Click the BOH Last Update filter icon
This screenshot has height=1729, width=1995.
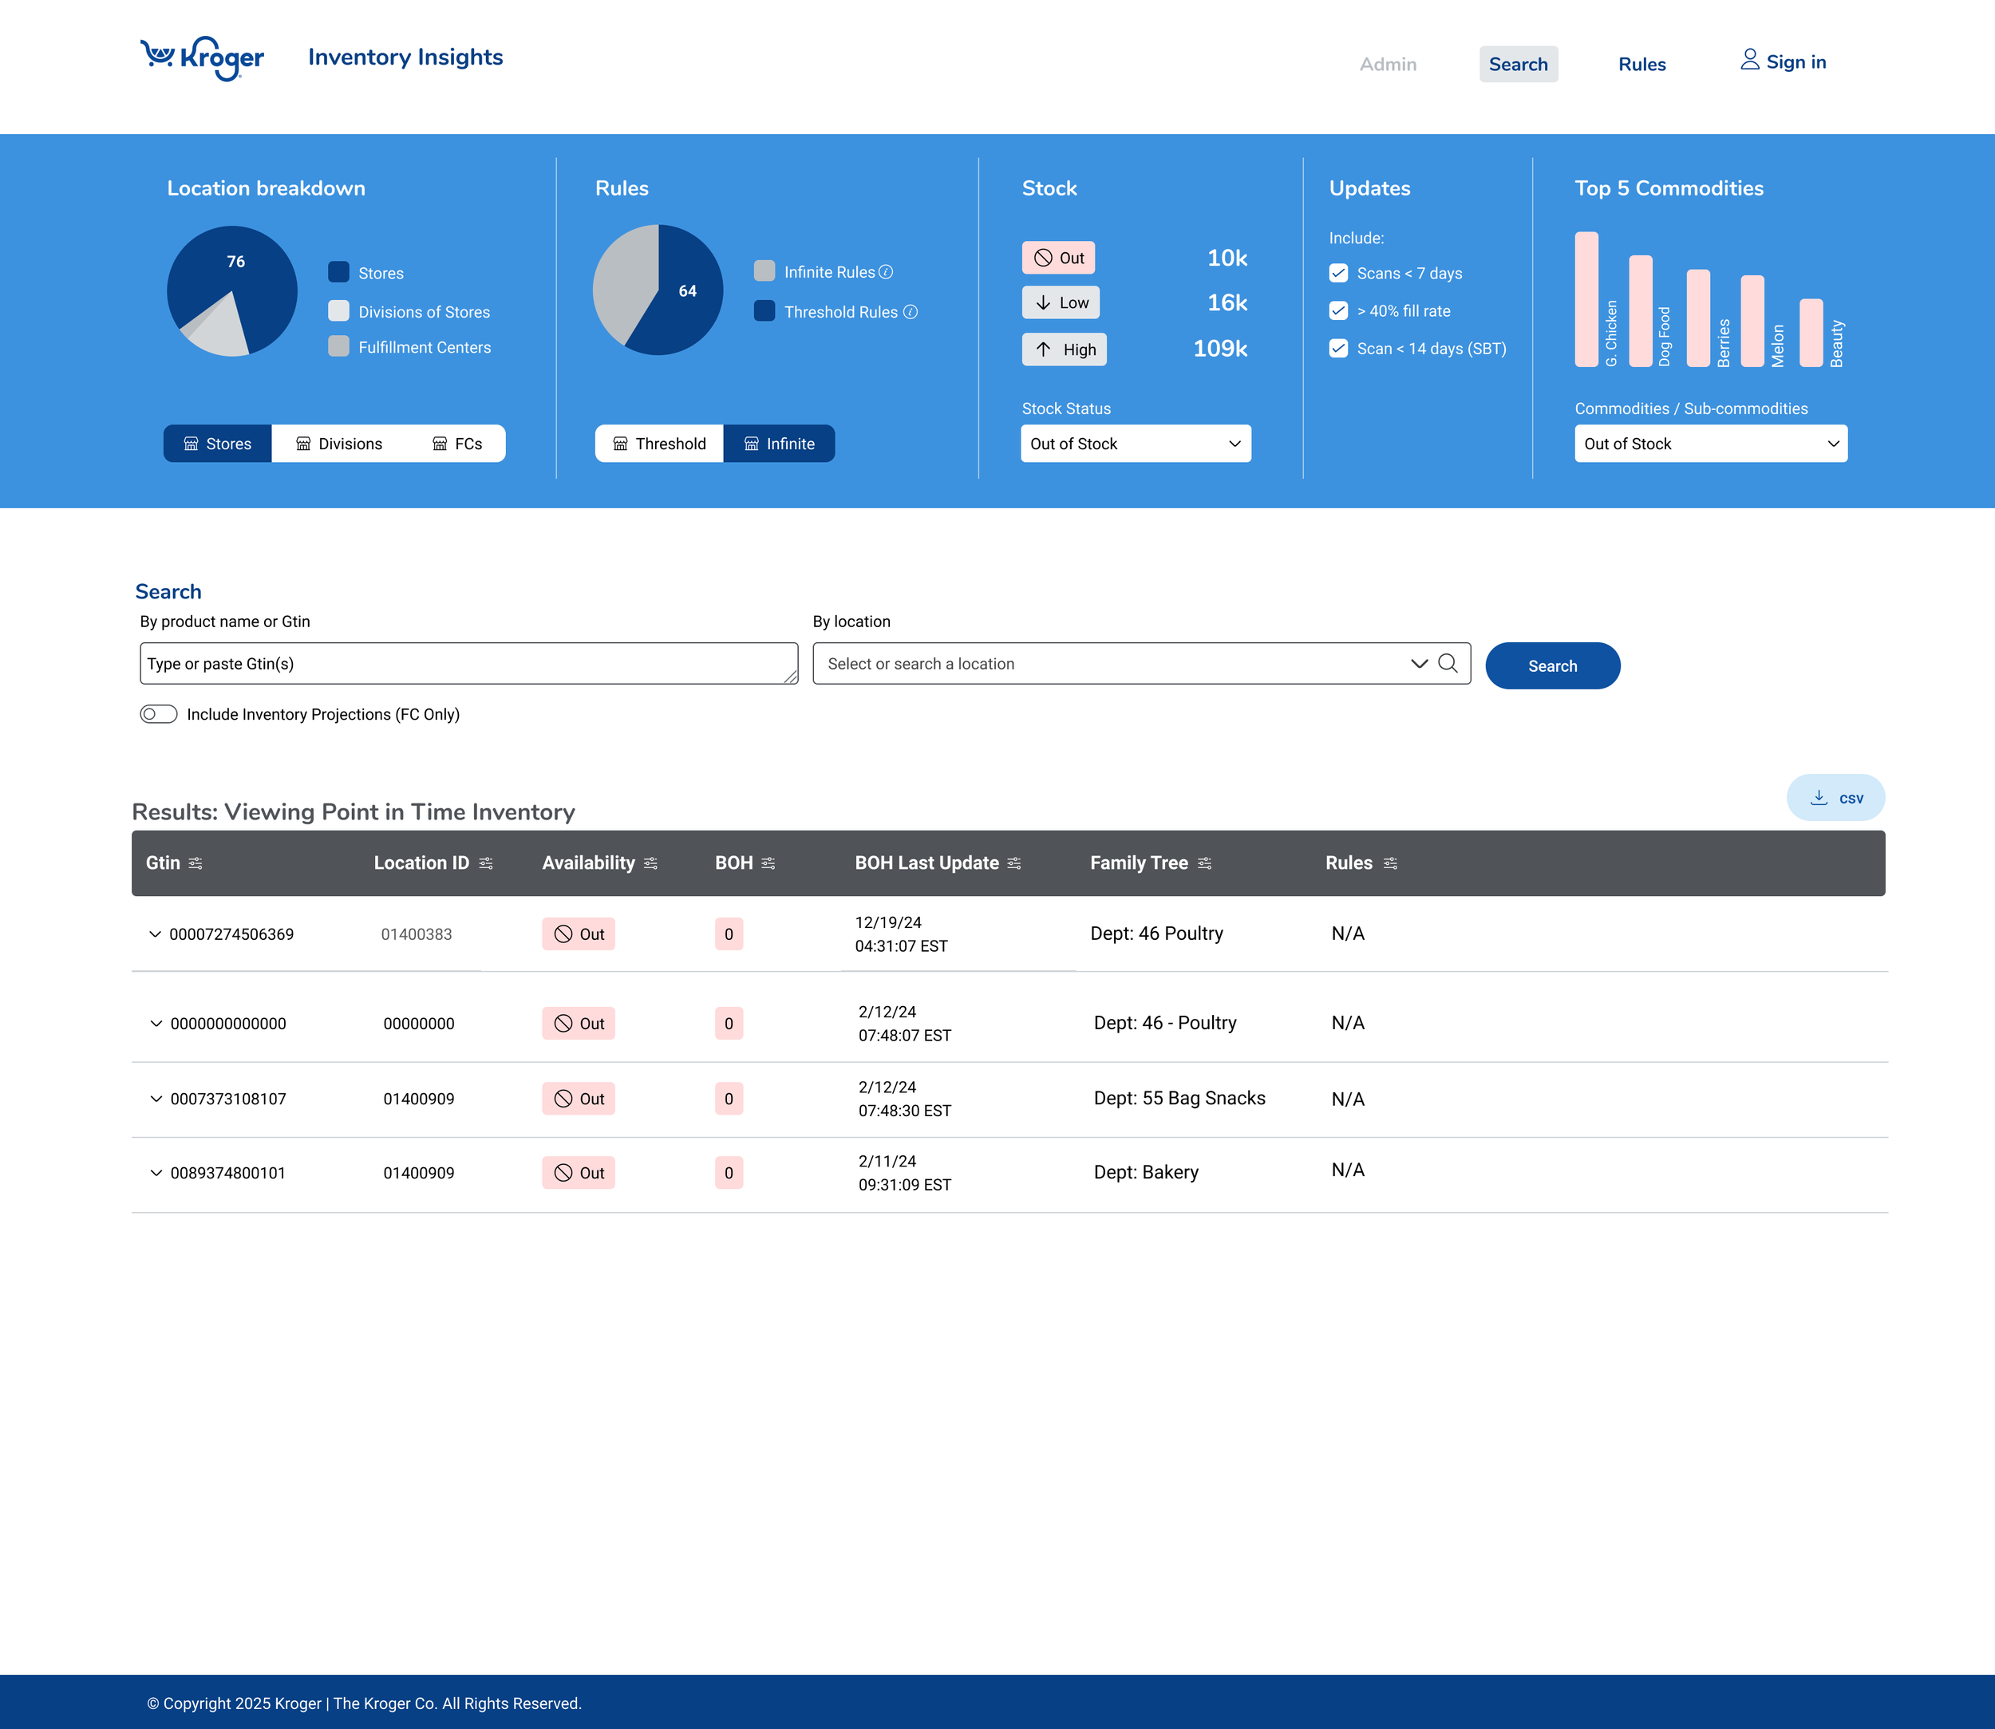click(x=1013, y=863)
